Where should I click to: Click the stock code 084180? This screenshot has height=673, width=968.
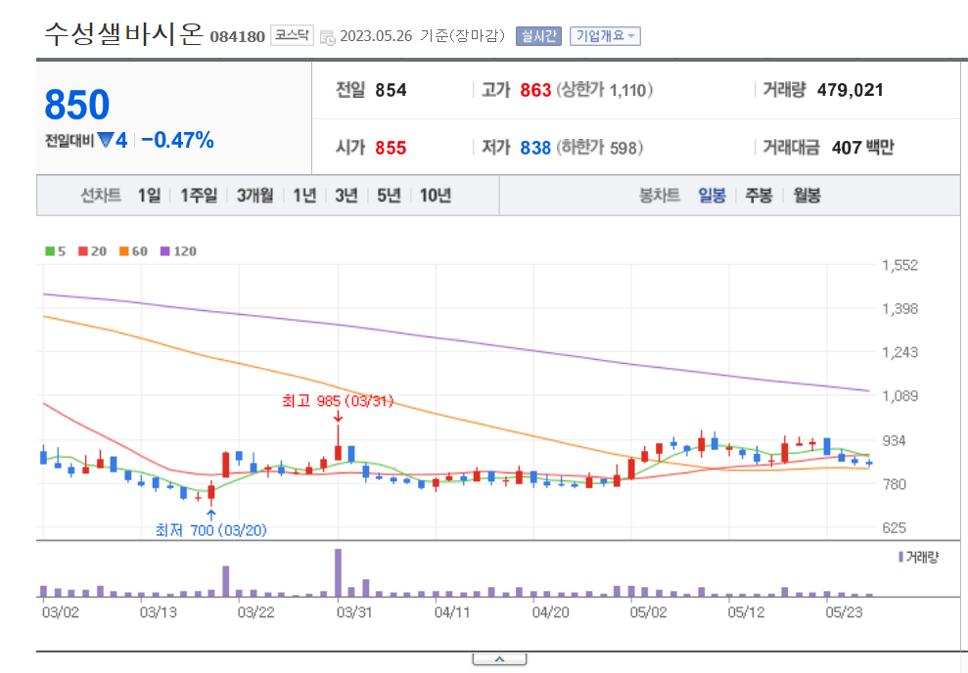coord(238,36)
